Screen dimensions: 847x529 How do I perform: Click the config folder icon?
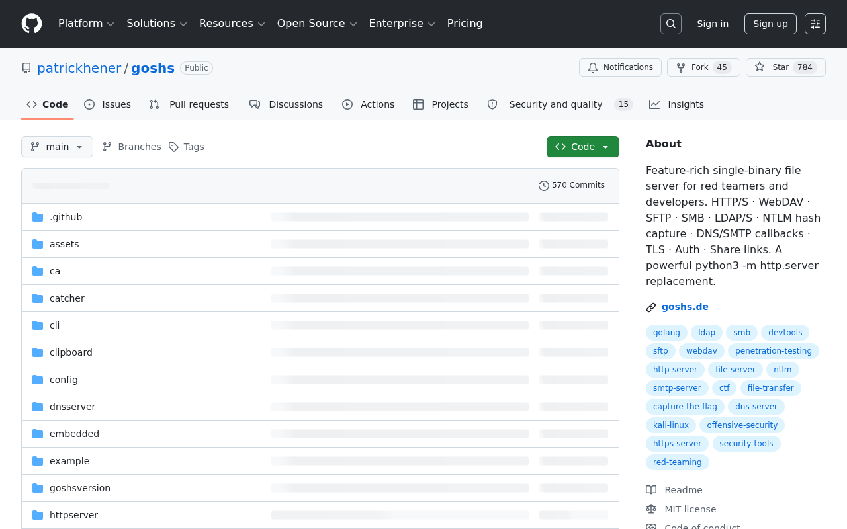coord(38,380)
